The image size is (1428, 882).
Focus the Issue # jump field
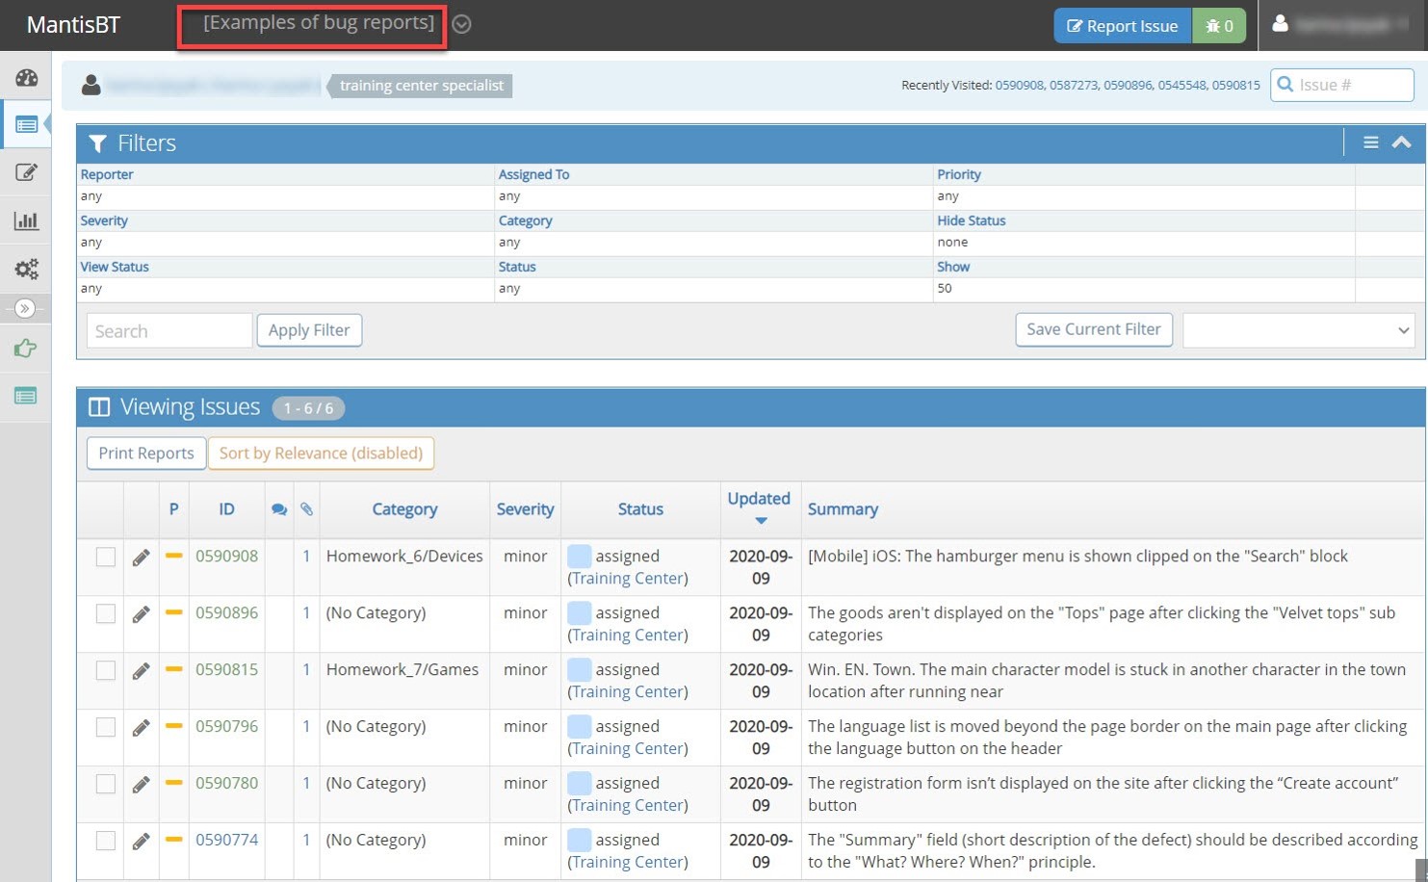coord(1342,85)
